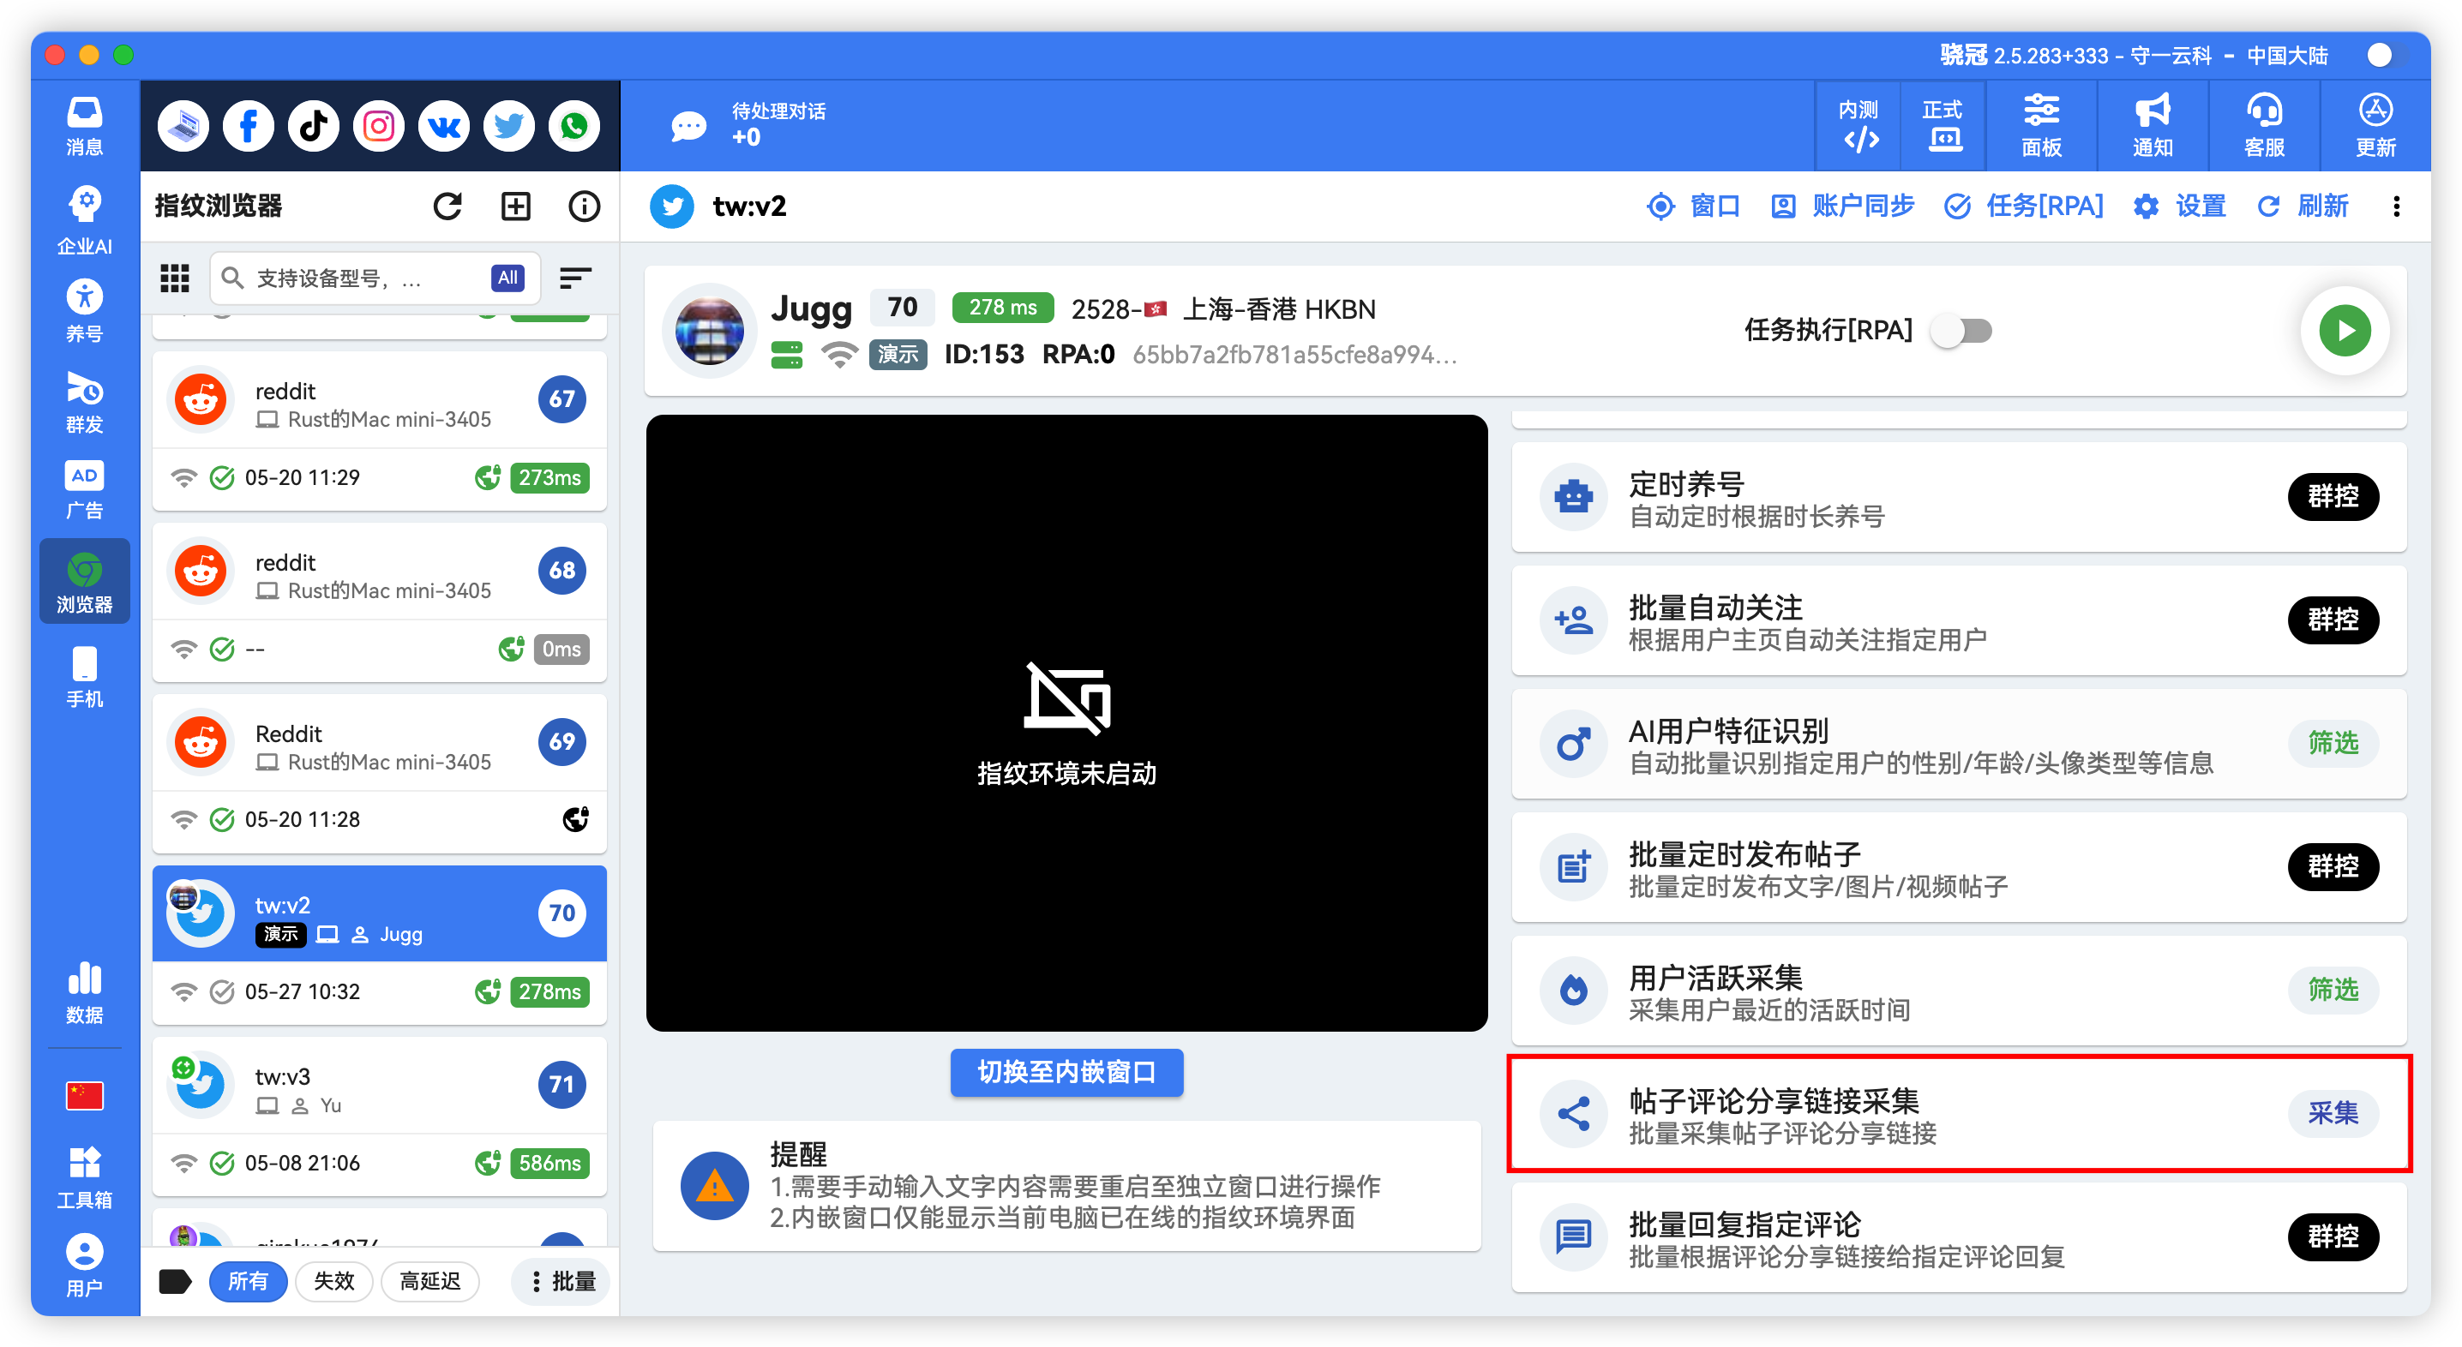Open the 养号 sidebar section
The height and width of the screenshot is (1347, 2462).
pyautogui.click(x=84, y=311)
